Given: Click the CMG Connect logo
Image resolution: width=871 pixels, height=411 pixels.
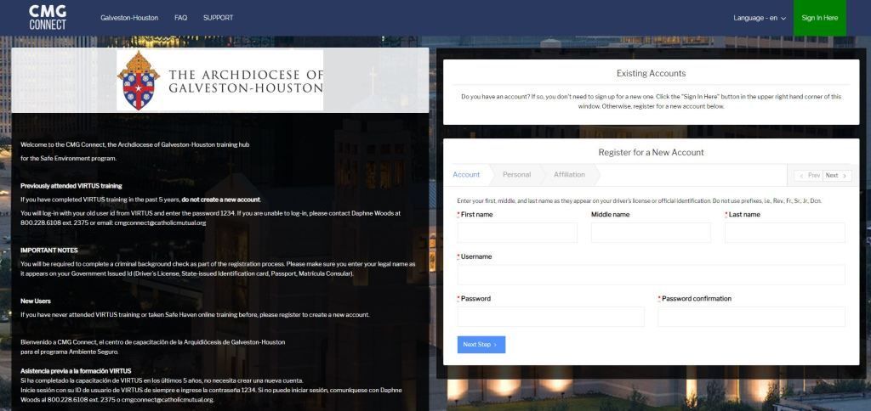Looking at the screenshot, I should coord(48,18).
